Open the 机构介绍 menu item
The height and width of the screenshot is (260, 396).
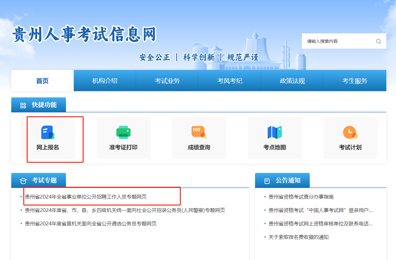(x=105, y=81)
